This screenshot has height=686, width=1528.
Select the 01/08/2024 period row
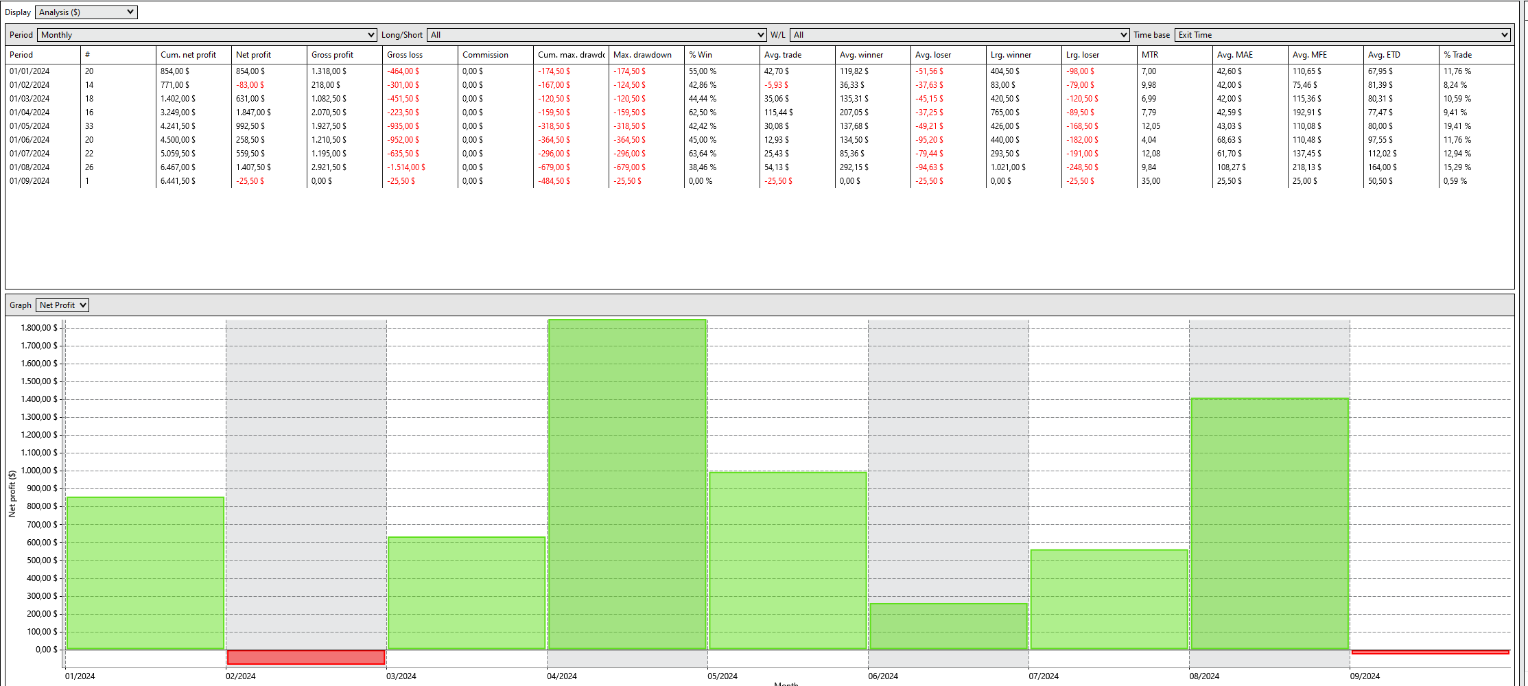760,167
